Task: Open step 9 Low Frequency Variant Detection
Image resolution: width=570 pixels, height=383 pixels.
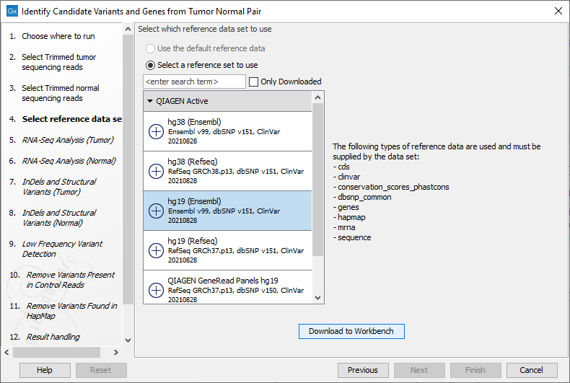Action: 62,249
